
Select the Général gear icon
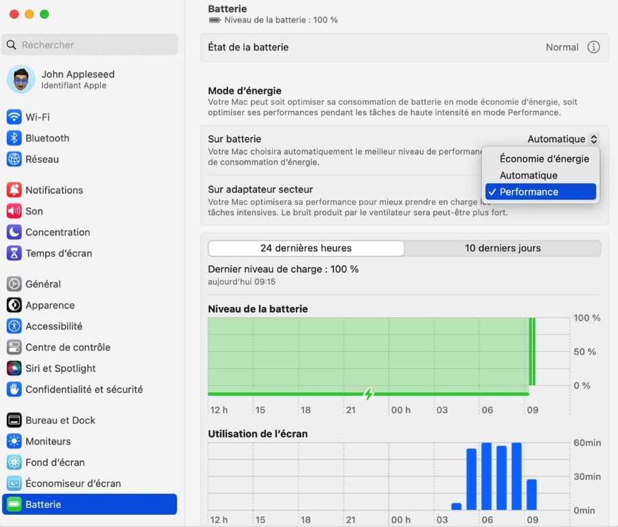tap(14, 284)
